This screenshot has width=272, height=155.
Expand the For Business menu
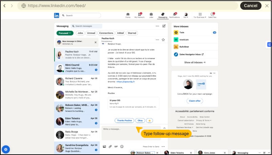coord(200,16)
